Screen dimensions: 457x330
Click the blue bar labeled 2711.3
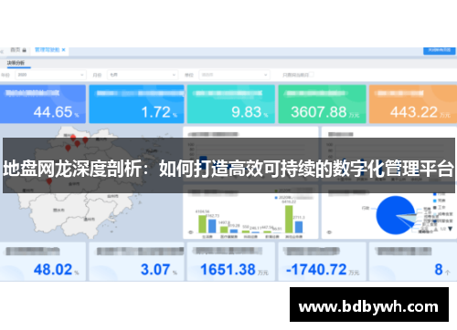click(299, 227)
